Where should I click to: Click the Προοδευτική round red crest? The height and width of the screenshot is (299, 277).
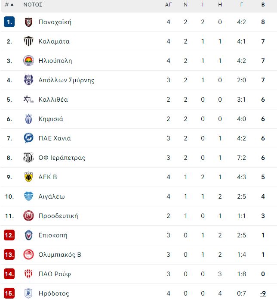click(28, 216)
